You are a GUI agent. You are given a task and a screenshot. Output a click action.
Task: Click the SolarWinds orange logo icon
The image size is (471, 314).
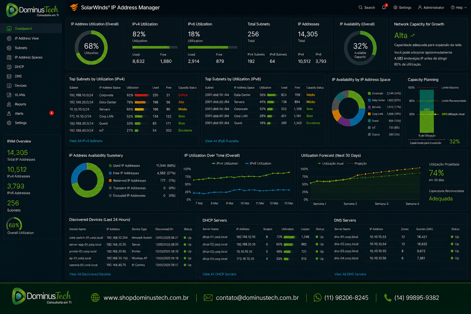point(74,7)
